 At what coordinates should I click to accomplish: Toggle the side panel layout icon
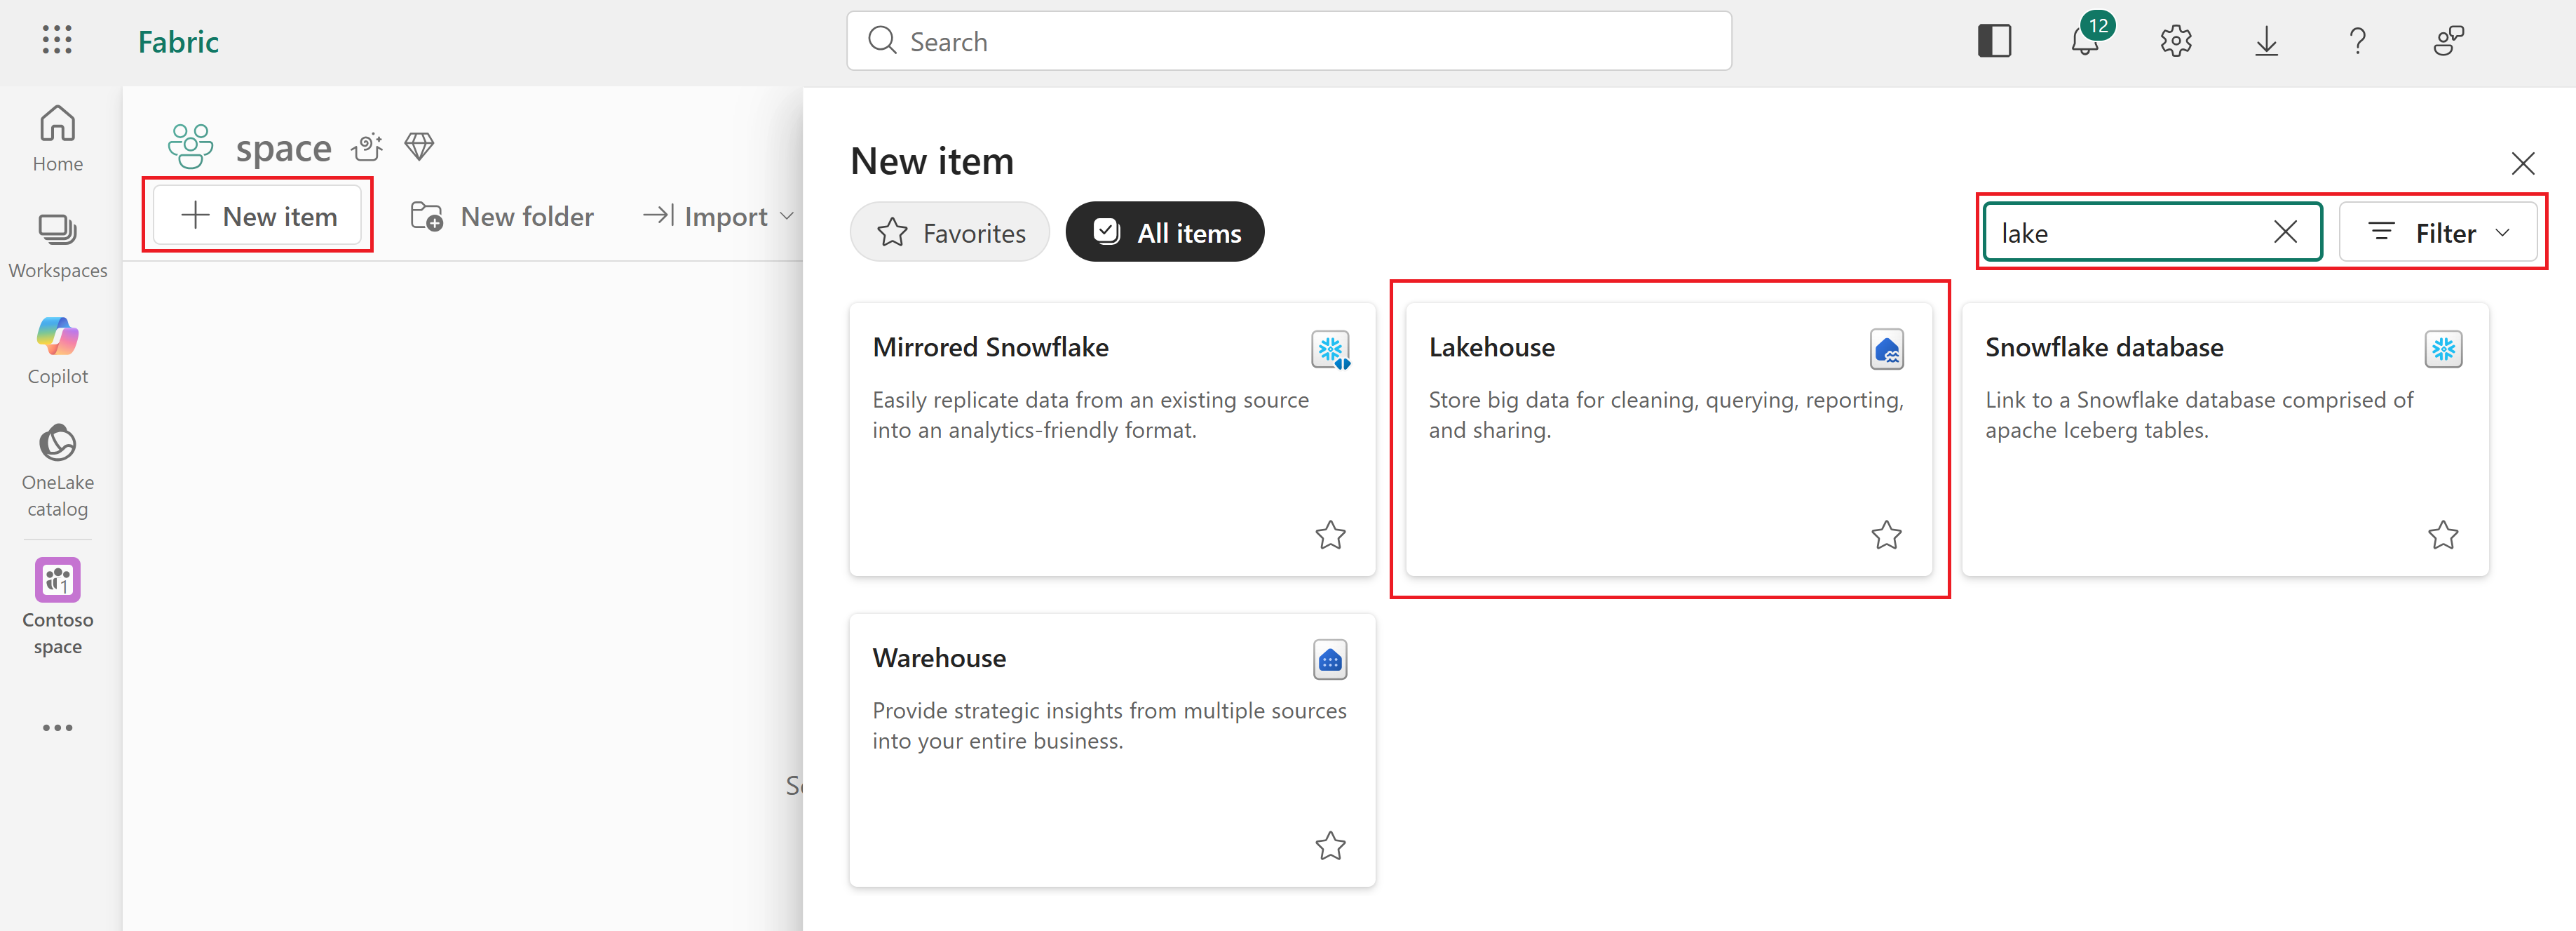pyautogui.click(x=1994, y=41)
